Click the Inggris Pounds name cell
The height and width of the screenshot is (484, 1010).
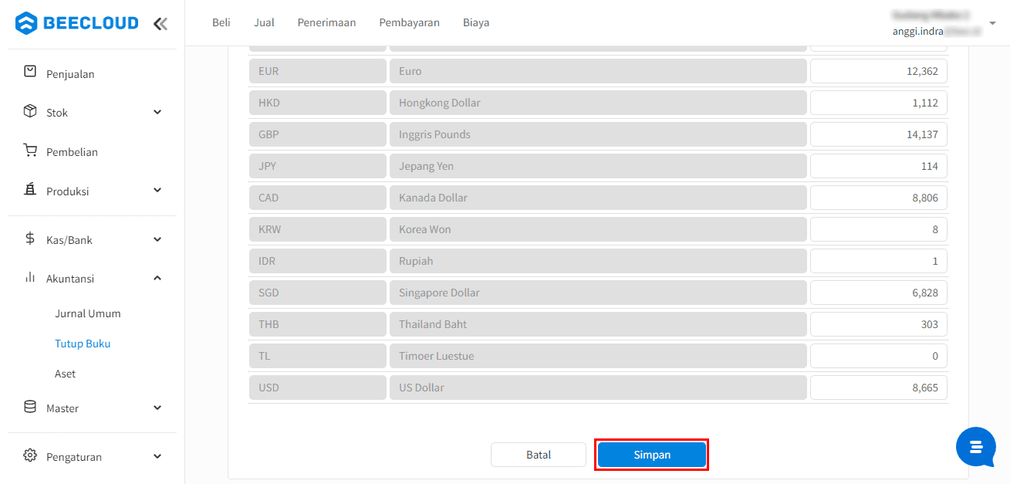point(598,134)
